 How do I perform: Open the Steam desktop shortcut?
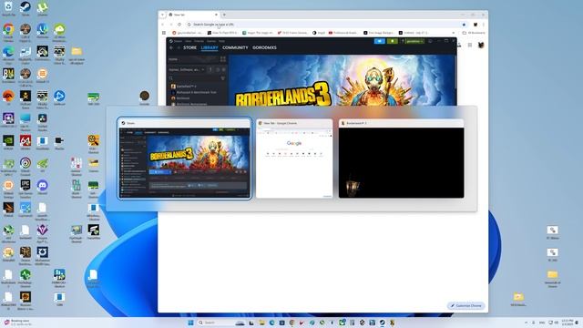pyautogui.click(x=26, y=9)
